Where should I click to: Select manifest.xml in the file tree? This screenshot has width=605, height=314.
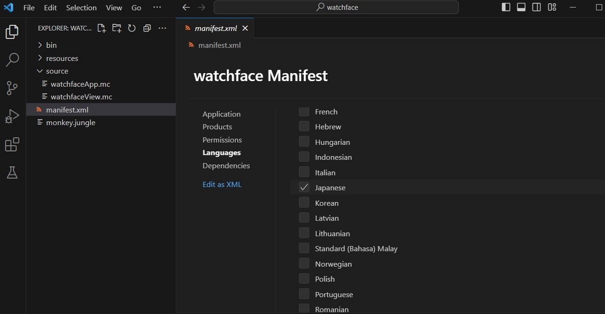[x=101, y=109]
